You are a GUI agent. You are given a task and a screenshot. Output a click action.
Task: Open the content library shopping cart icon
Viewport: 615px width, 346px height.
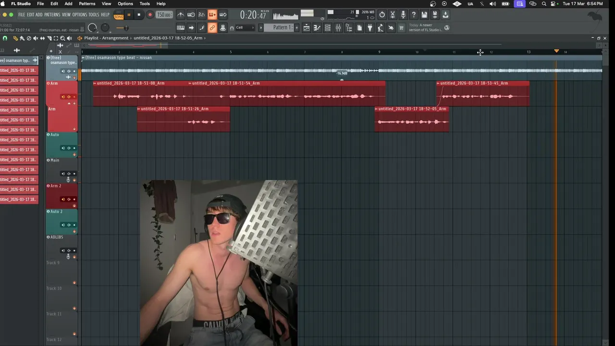[x=402, y=28]
